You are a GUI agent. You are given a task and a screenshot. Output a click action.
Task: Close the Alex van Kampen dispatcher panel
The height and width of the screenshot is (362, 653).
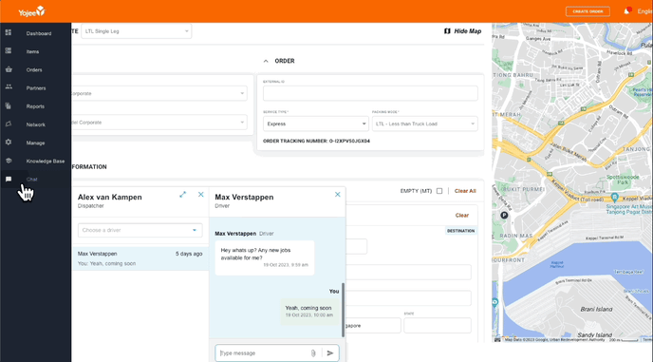point(200,195)
